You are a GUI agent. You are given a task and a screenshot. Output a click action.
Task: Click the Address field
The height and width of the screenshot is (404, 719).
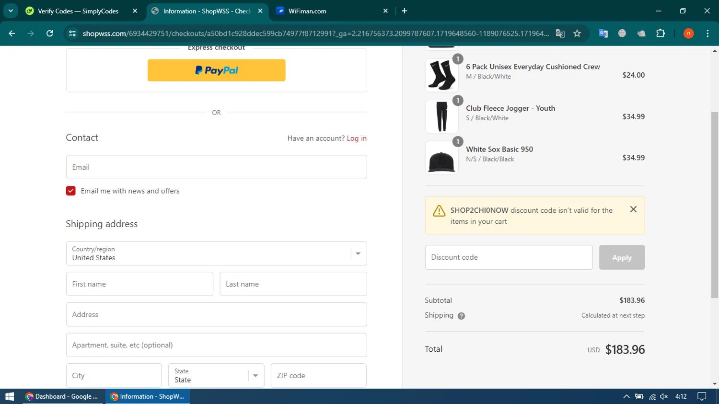pyautogui.click(x=216, y=314)
